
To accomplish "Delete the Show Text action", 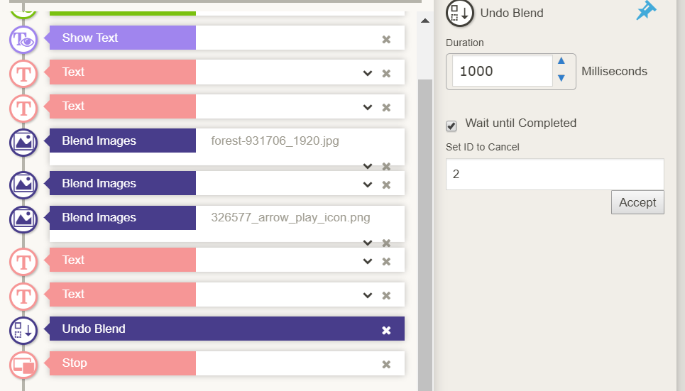I will point(386,39).
